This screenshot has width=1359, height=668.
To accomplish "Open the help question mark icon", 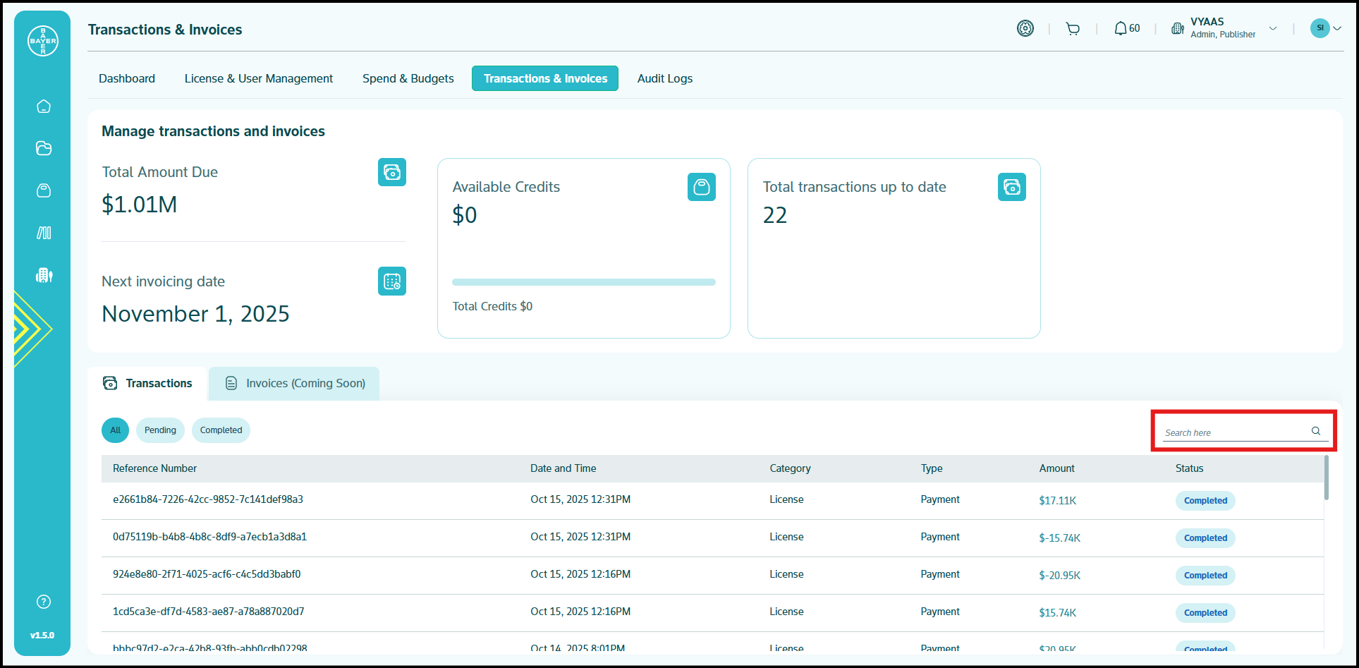I will (x=44, y=602).
